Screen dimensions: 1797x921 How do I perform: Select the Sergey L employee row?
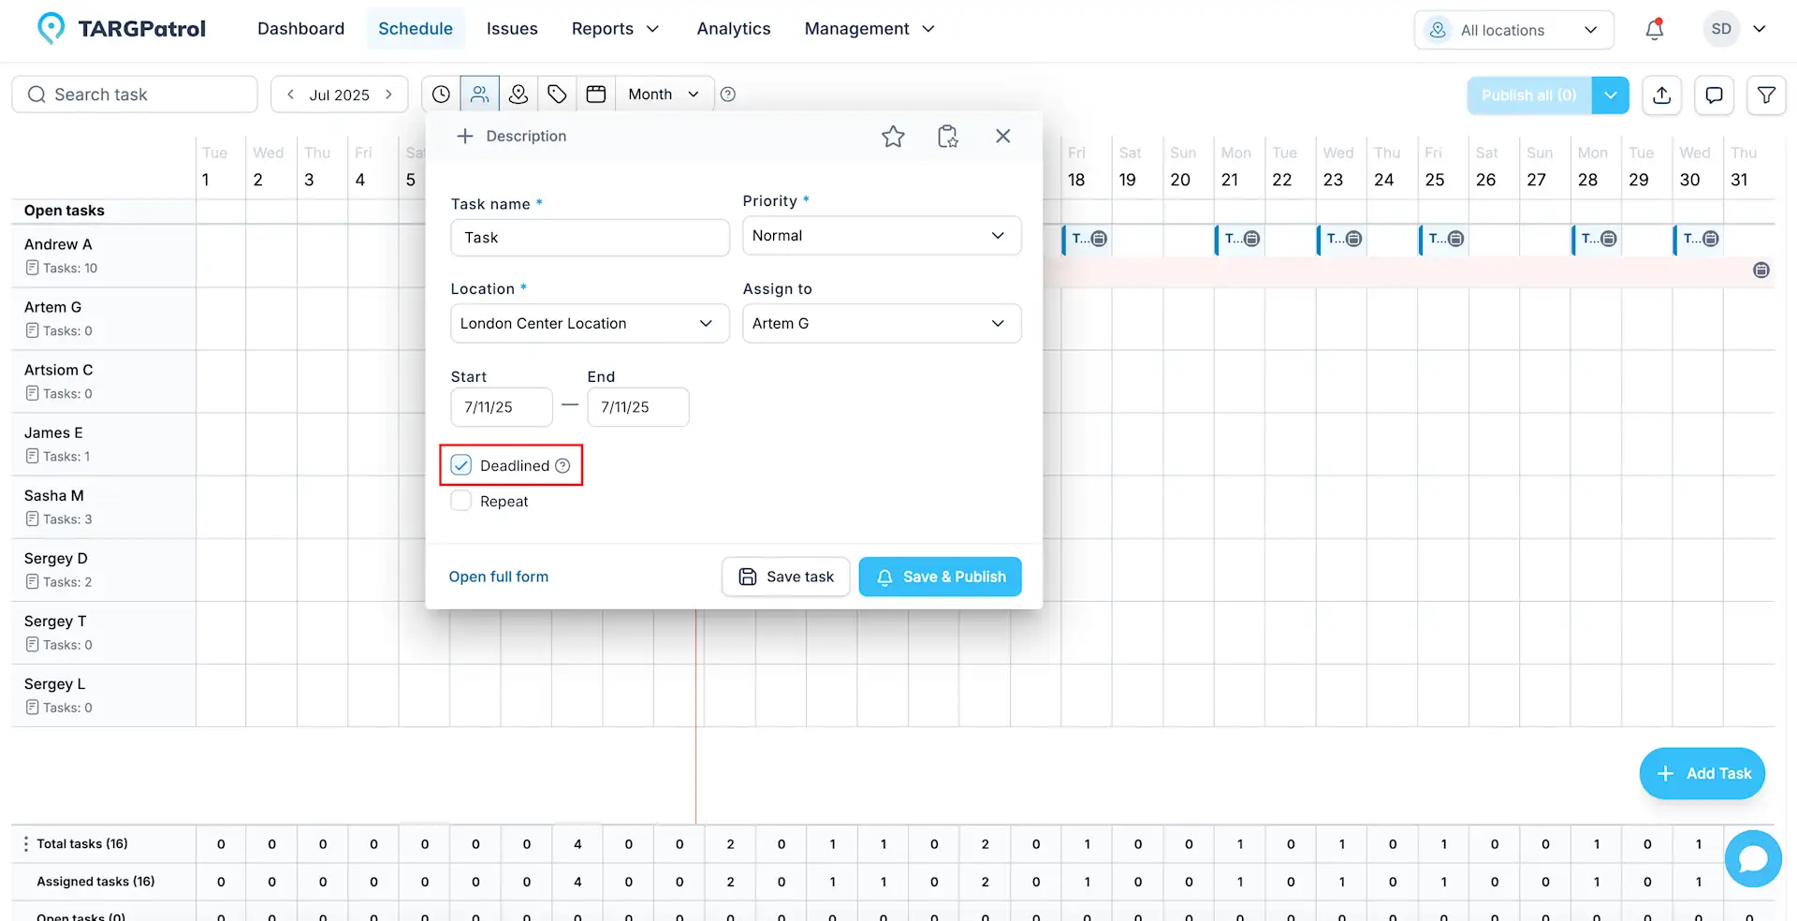coord(103,695)
